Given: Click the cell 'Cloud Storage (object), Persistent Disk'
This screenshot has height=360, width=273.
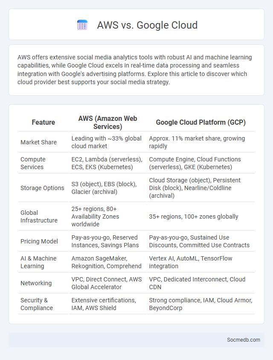Looking at the screenshot, I should click(x=201, y=188).
